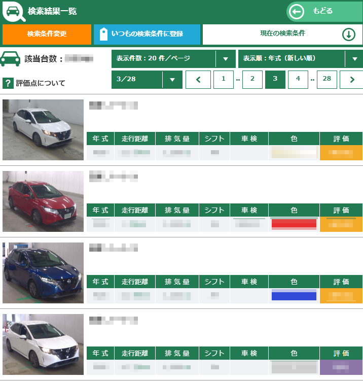Click the 評価 header in blue car row
This screenshot has height=381, width=363.
(341, 282)
